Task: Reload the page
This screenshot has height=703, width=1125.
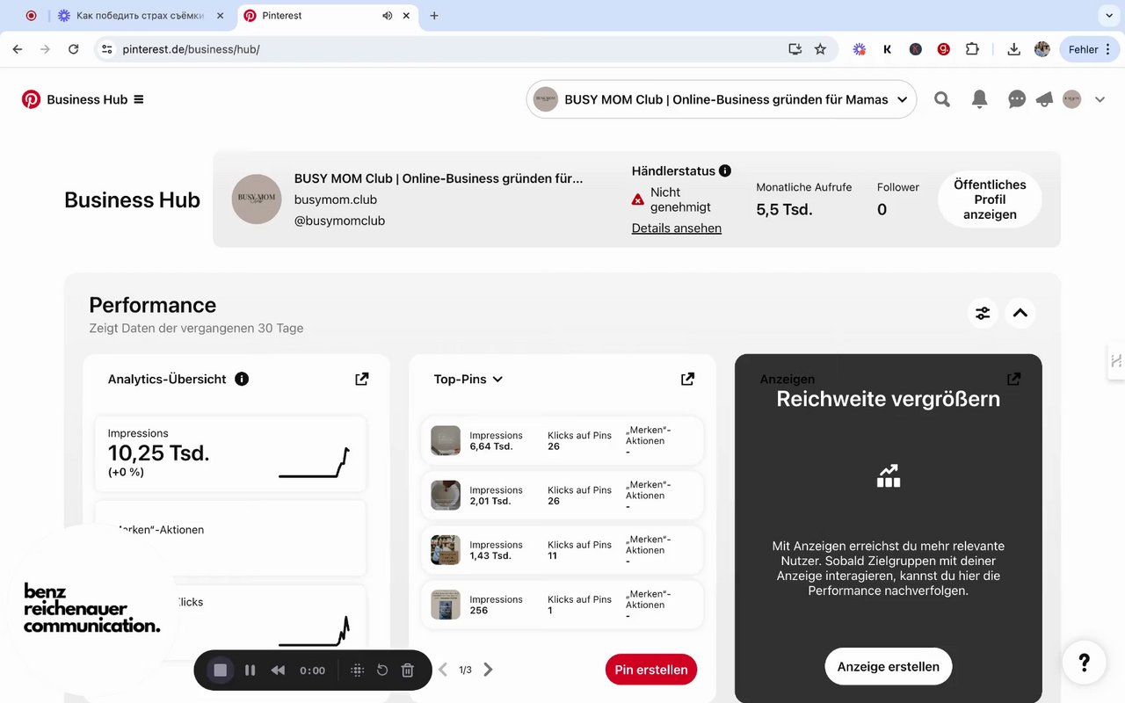Action: 74,49
